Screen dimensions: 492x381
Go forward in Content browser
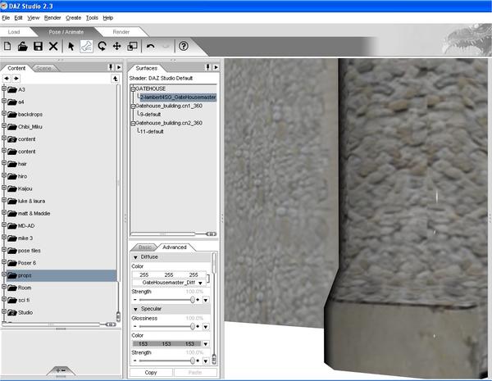pos(16,79)
